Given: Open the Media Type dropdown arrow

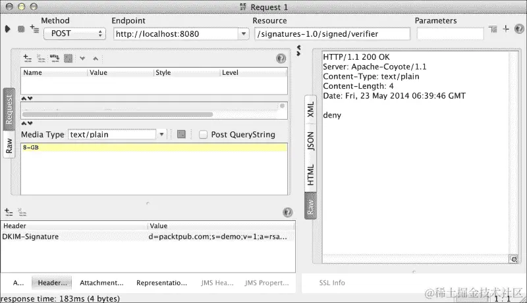Looking at the screenshot, I should [x=161, y=134].
